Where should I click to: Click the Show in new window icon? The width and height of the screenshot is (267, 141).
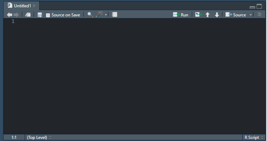(x=28, y=15)
